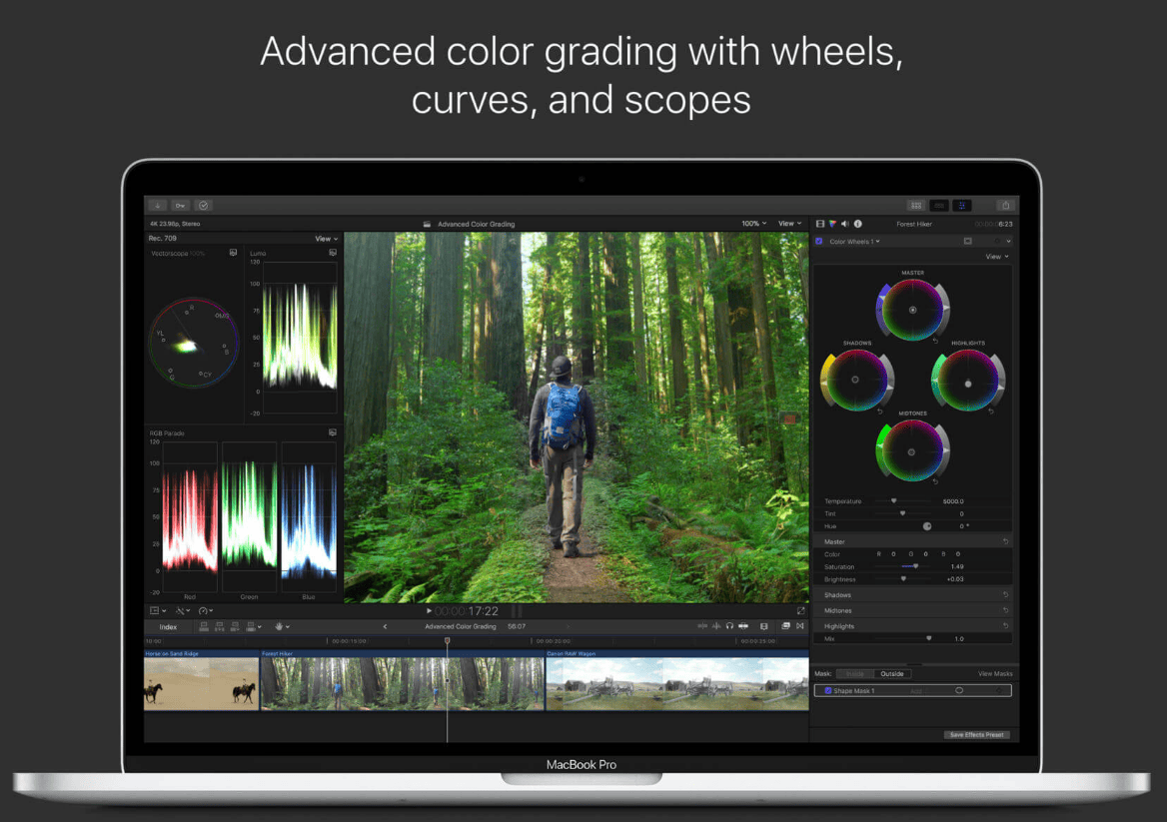Open the hand tool selector dropdown

(x=282, y=627)
